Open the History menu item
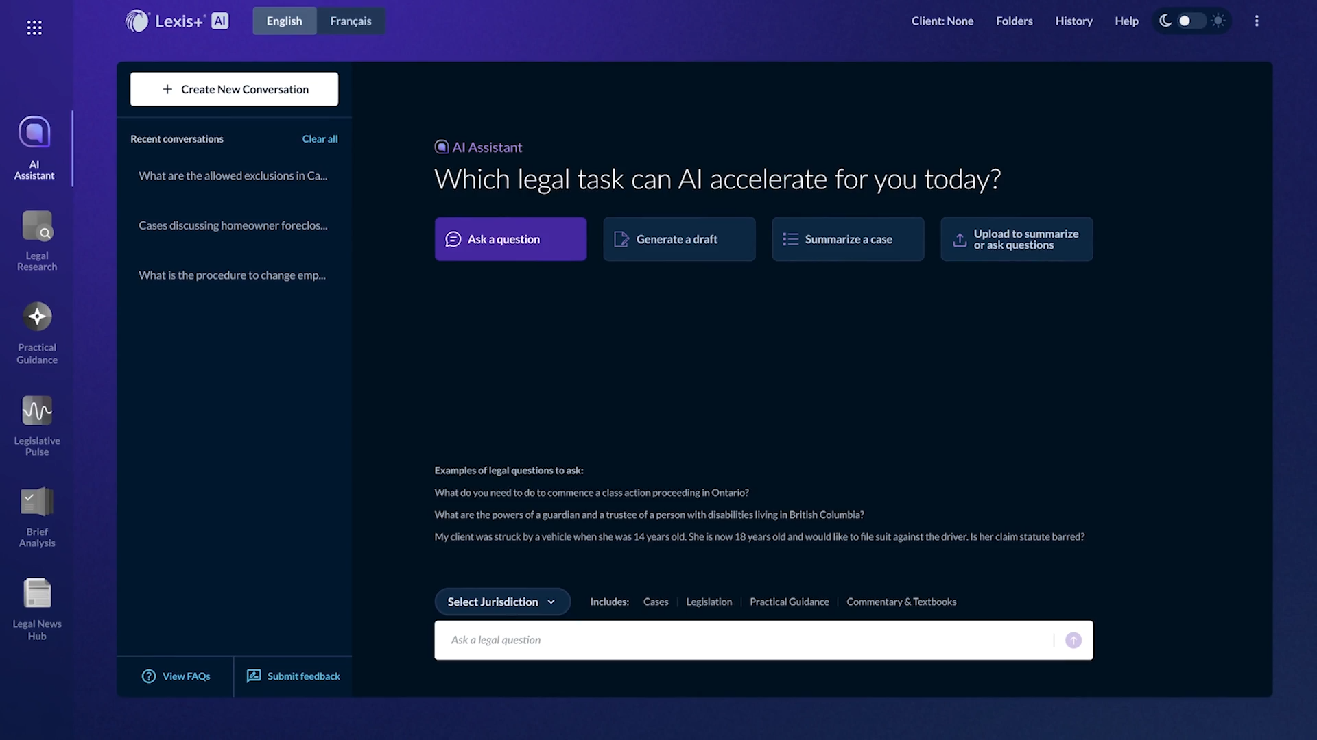The image size is (1317, 740). 1073,21
